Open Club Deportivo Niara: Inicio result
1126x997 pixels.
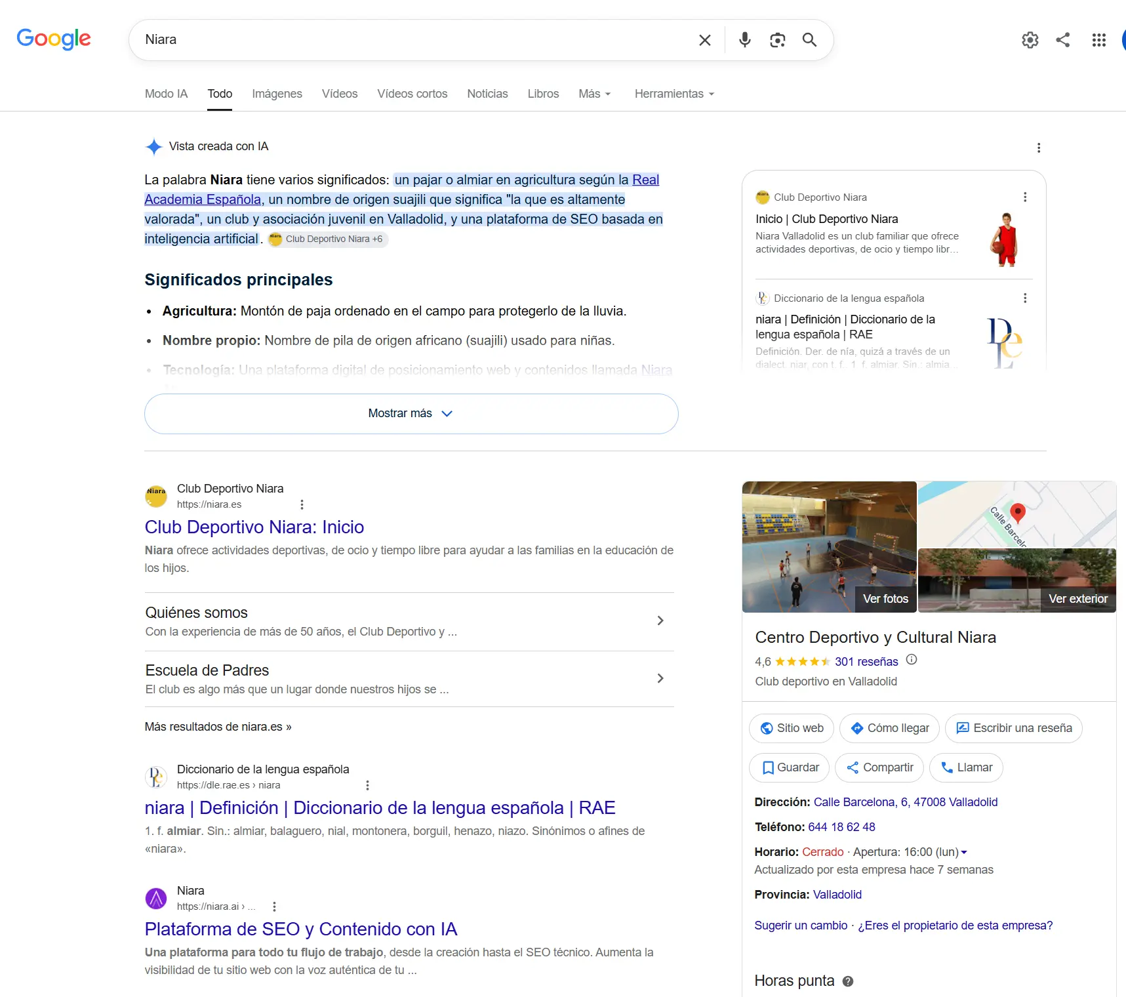(254, 527)
